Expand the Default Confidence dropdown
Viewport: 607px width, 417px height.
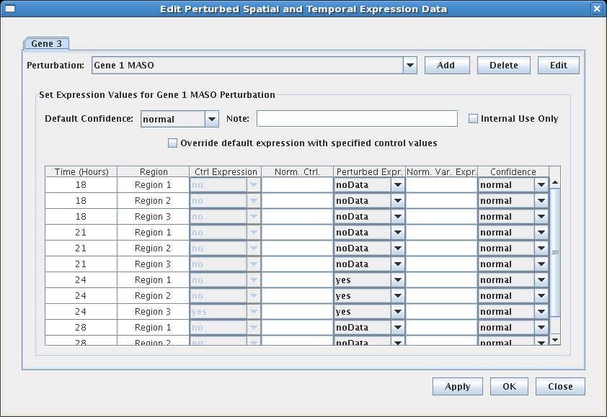[x=211, y=119]
